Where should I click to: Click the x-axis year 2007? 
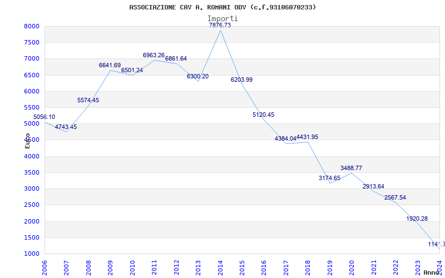coord(66,268)
